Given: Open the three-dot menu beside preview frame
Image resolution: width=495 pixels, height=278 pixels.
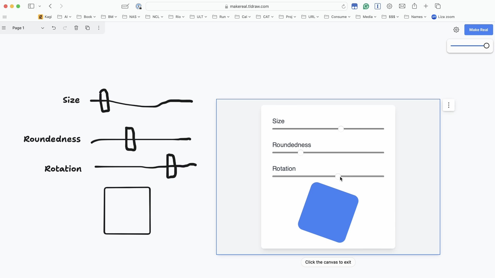Looking at the screenshot, I should click(449, 105).
